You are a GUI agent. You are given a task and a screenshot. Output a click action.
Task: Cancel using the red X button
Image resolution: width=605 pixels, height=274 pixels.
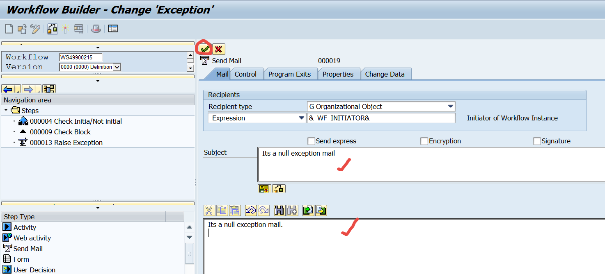pyautogui.click(x=218, y=49)
